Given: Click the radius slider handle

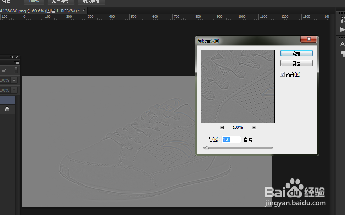Looking at the screenshot, I should click(207, 148).
